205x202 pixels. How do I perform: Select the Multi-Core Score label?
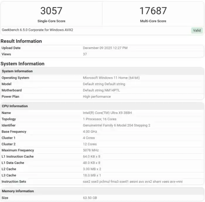(153, 21)
